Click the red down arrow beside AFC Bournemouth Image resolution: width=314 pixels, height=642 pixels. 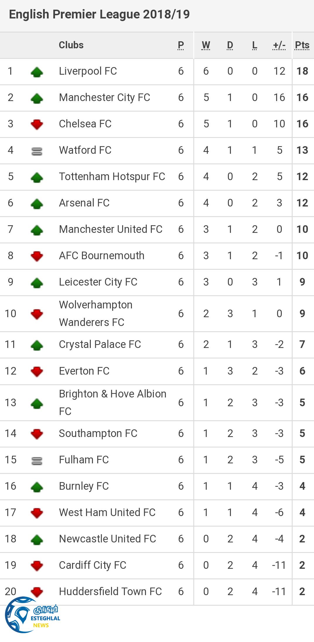[37, 256]
